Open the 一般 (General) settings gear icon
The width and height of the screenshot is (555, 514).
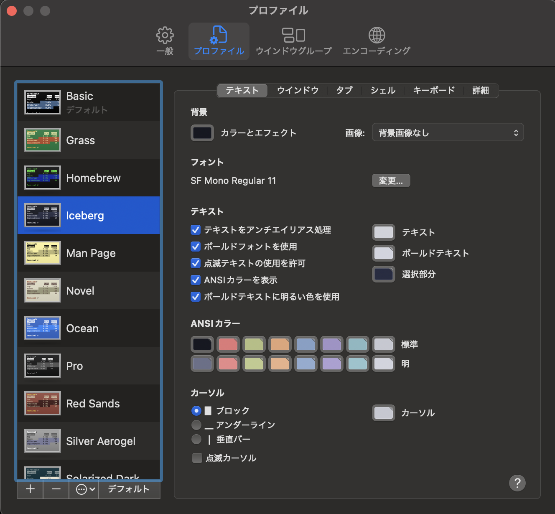coord(165,35)
